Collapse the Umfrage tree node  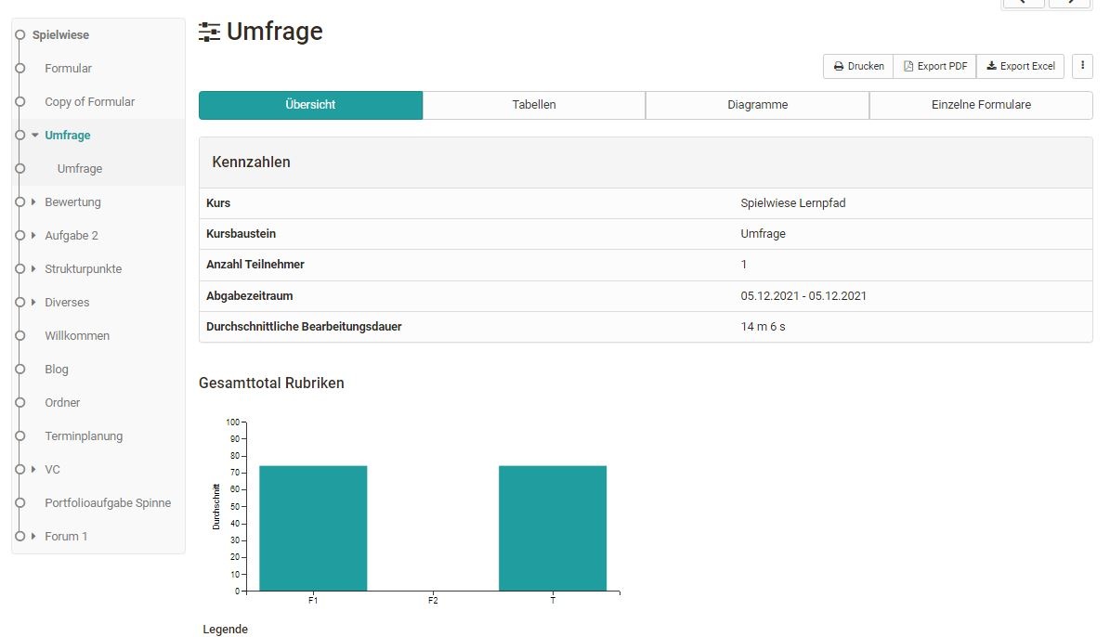[34, 135]
